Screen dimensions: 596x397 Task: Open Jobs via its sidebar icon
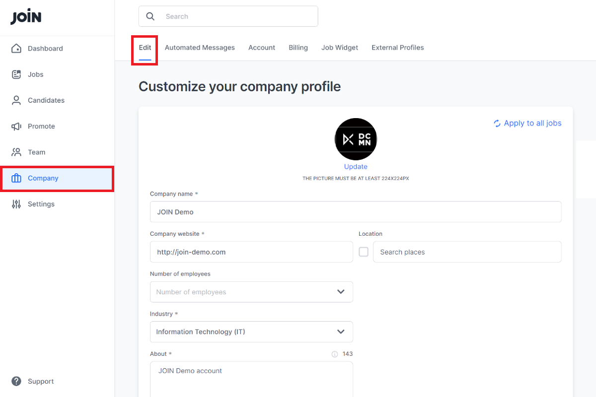pos(16,74)
